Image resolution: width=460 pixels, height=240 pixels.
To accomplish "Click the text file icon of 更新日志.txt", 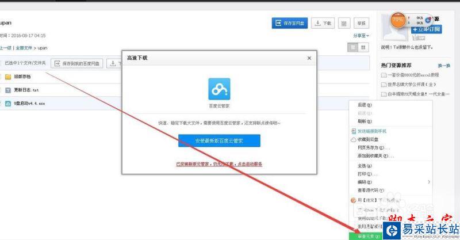I will (x=8, y=90).
